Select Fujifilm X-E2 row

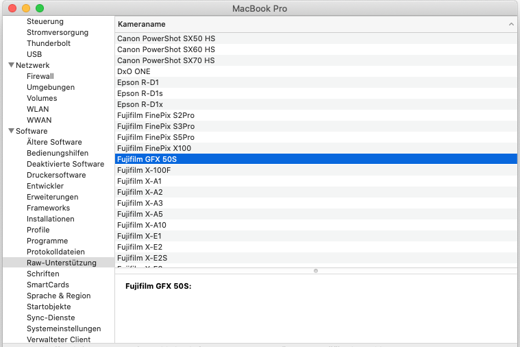[316, 246]
